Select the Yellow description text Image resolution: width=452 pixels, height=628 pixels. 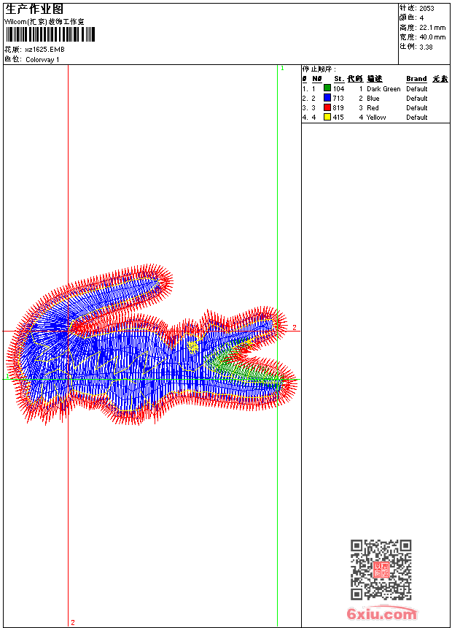tap(376, 118)
